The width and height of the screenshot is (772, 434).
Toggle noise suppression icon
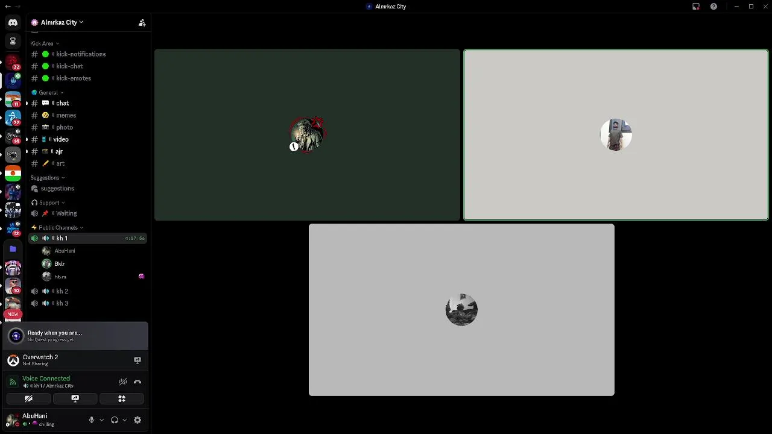123,382
